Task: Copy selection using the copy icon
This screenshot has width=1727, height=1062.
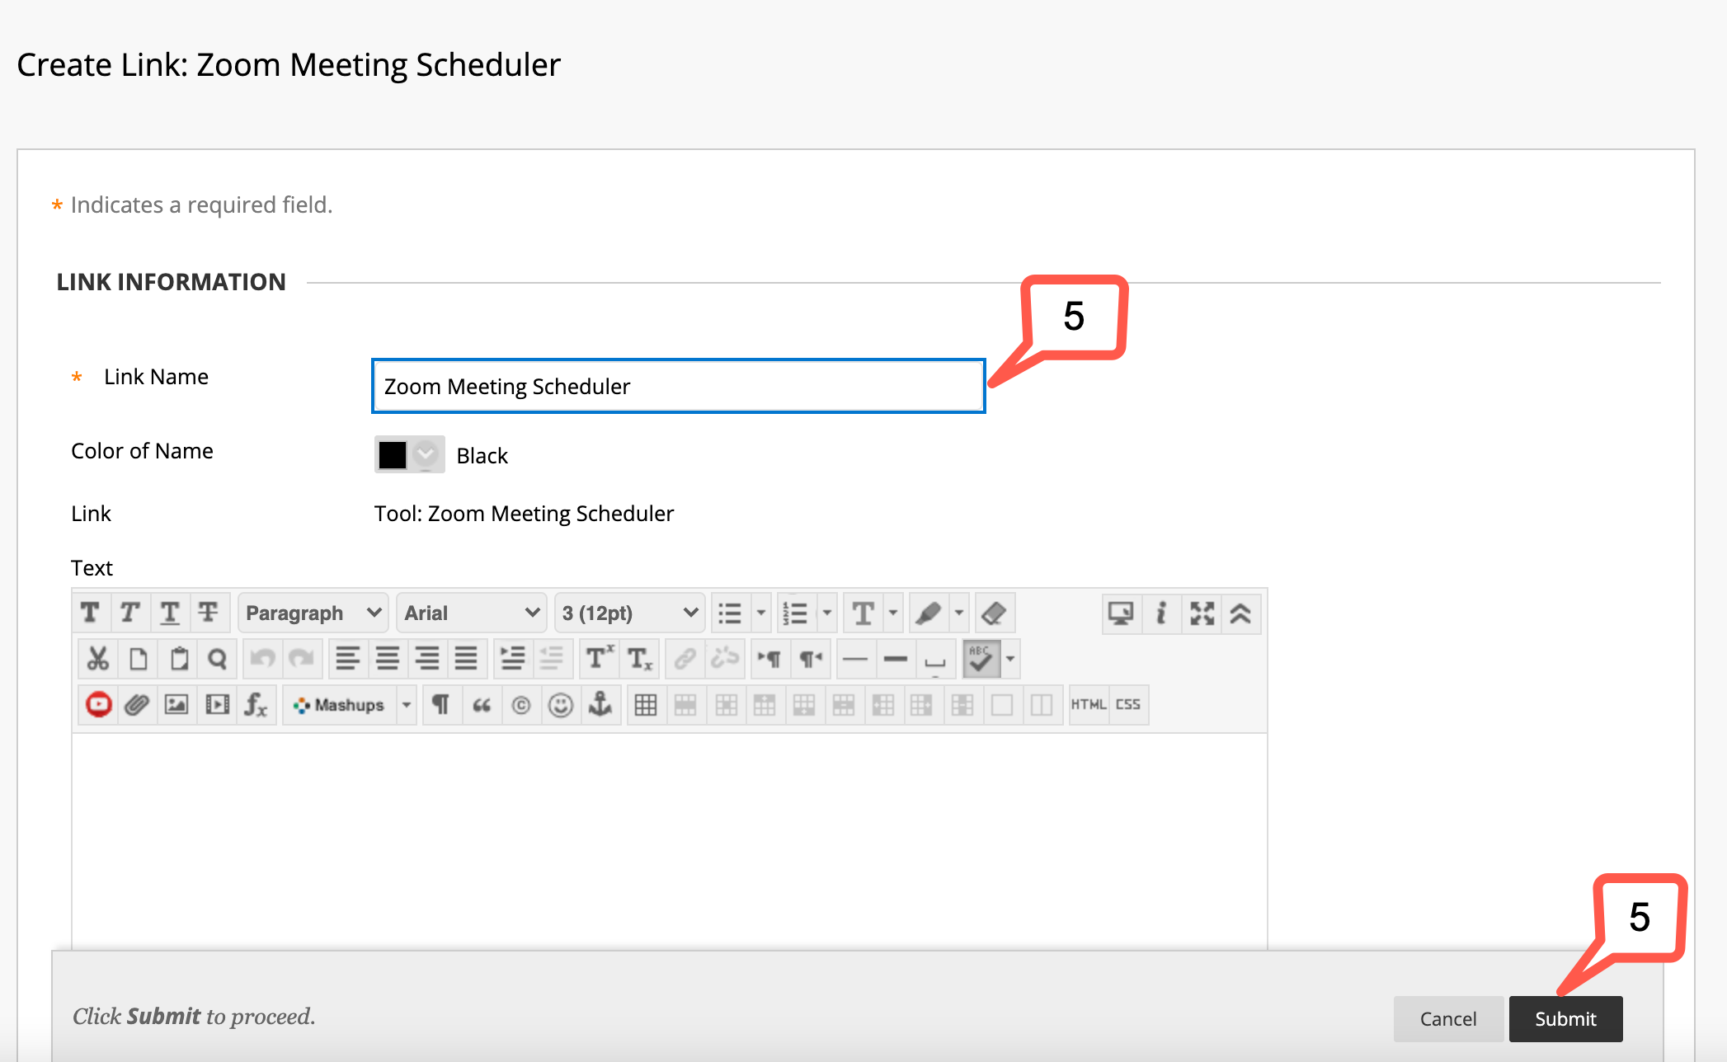Action: pyautogui.click(x=138, y=659)
